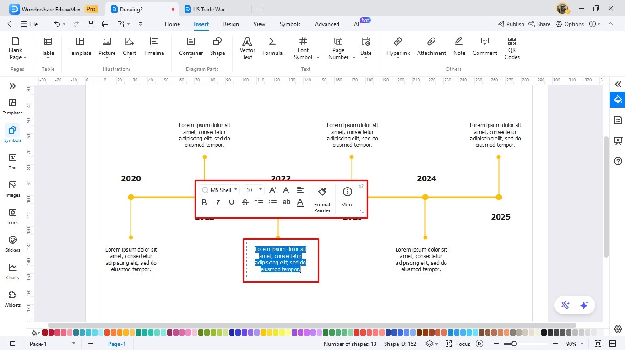Viewport: 625px width, 350px height.
Task: Switch to the Home ribbon tab
Action: coord(173,24)
